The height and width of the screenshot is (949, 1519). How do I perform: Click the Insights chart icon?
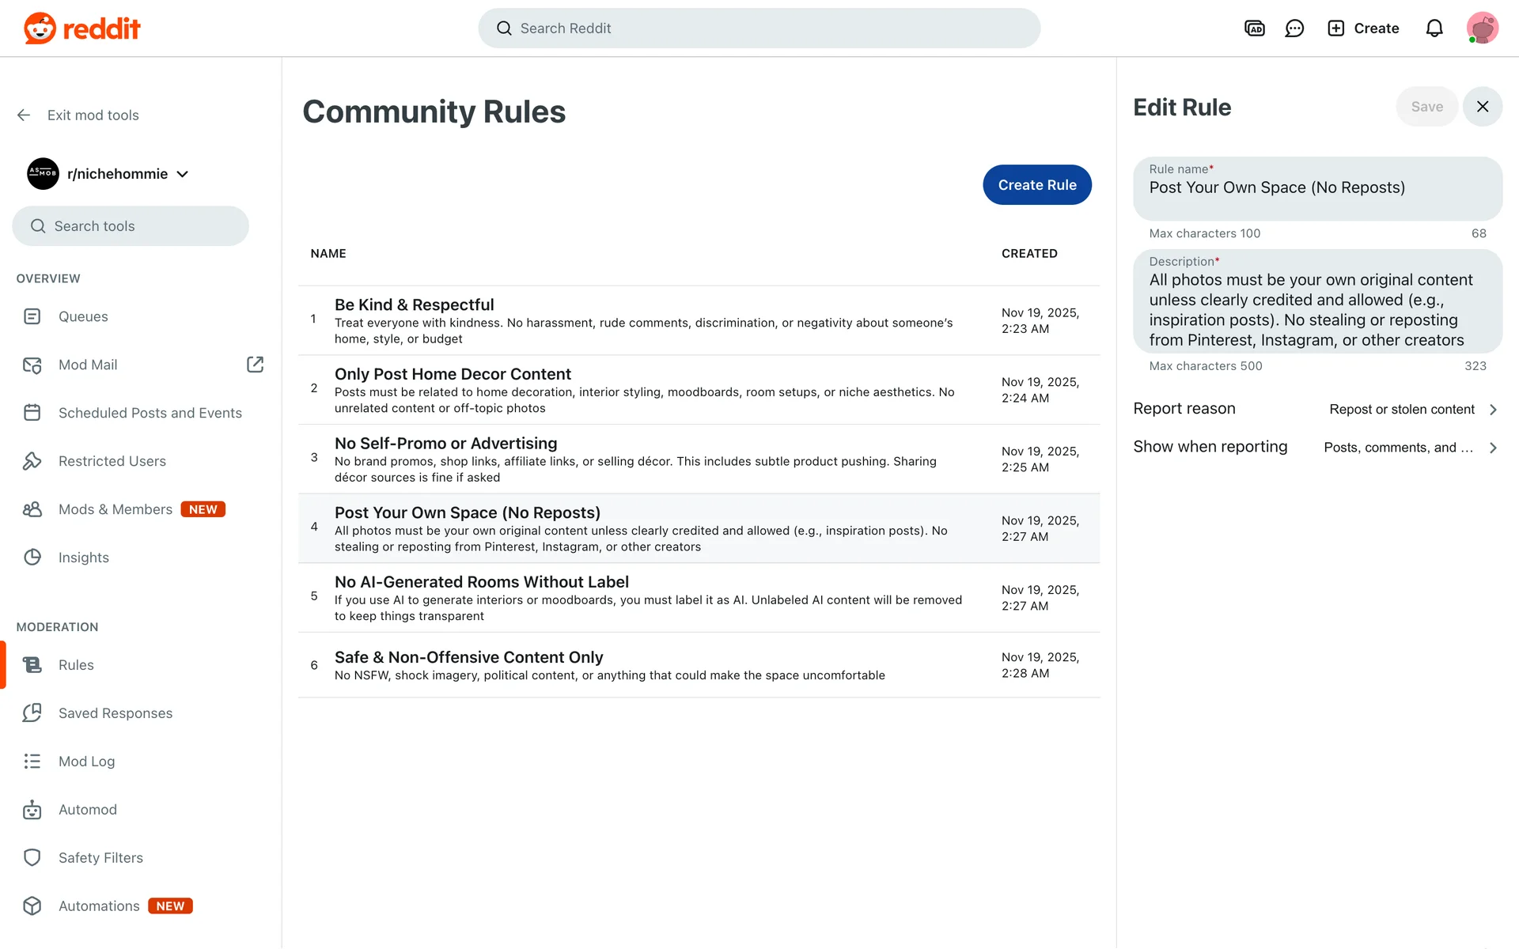32,558
